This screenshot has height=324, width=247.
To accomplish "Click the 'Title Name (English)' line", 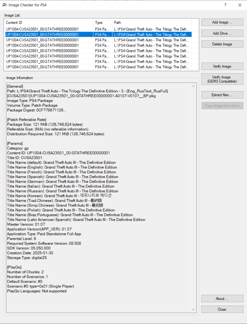I will pyautogui.click(x=62, y=167).
